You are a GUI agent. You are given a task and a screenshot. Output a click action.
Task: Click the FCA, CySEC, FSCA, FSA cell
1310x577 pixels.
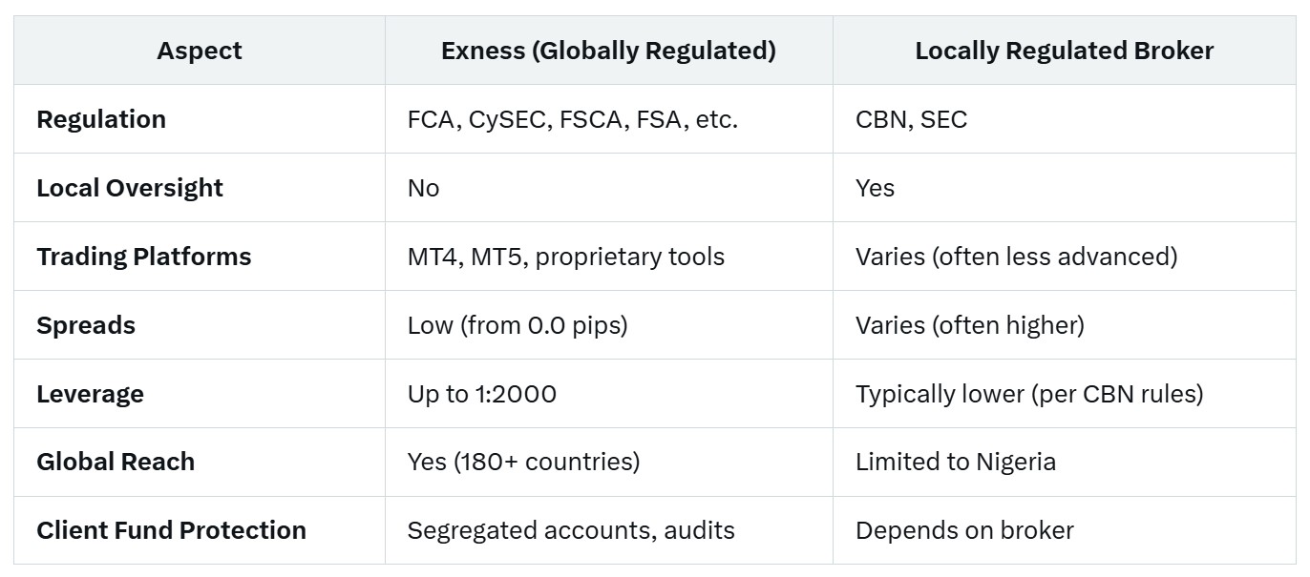point(573,119)
